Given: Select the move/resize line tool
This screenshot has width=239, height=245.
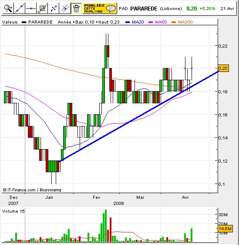Looking at the screenshot, I should coord(54,8).
